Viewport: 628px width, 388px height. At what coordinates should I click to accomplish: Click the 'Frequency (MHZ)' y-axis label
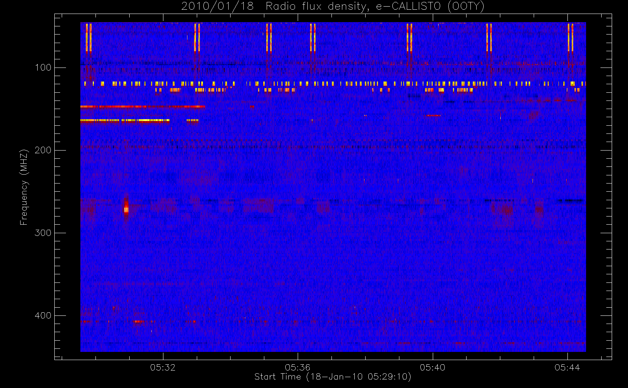click(24, 187)
